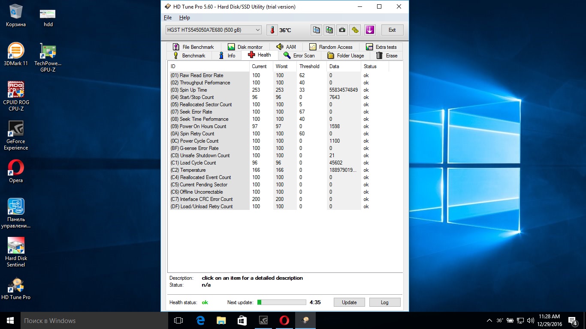Click the Opera icon in the taskbar

pos(284,320)
